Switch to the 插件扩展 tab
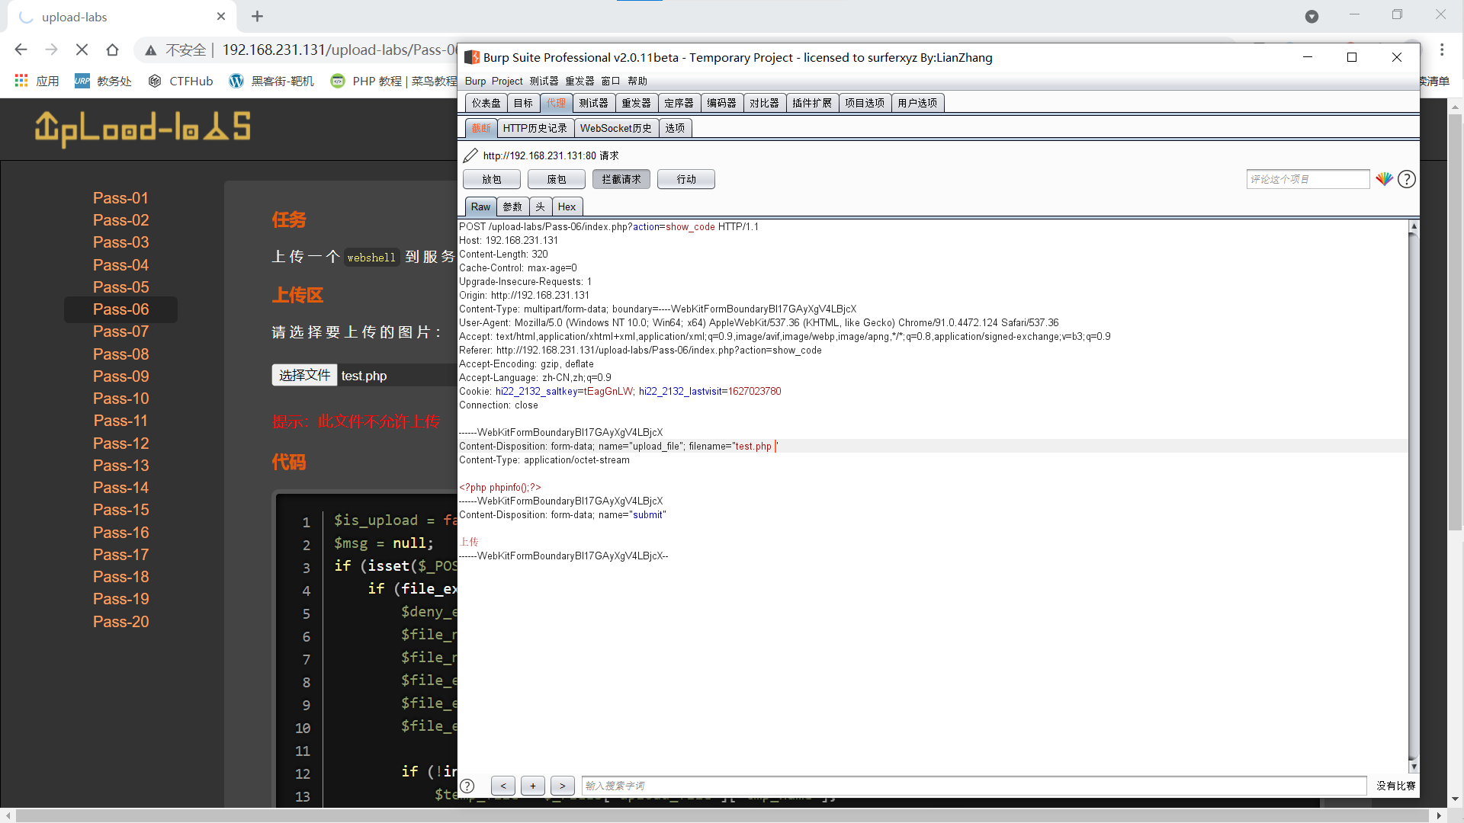 (x=812, y=103)
